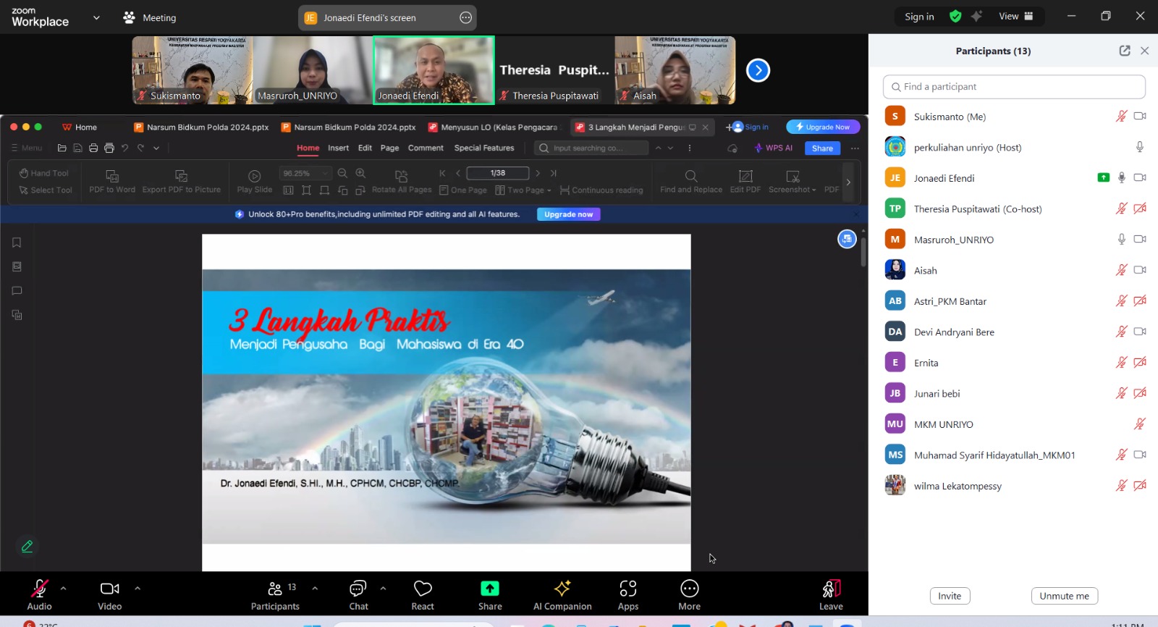The image size is (1158, 627).
Task: Select Jonaedi Efendi's video thumbnail
Action: pos(434,70)
